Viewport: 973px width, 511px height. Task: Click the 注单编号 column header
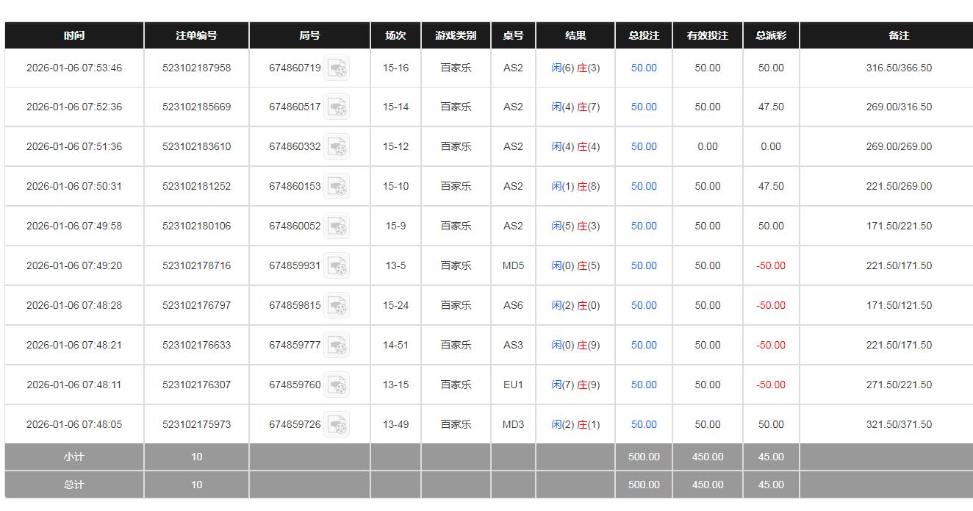point(196,35)
